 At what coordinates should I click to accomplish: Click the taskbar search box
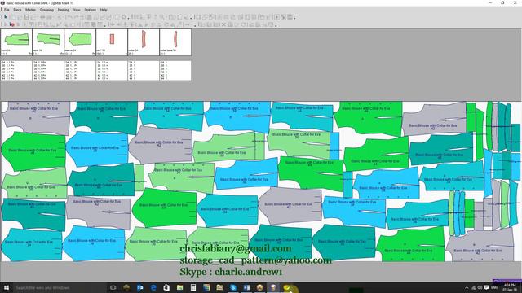[x=60, y=287]
